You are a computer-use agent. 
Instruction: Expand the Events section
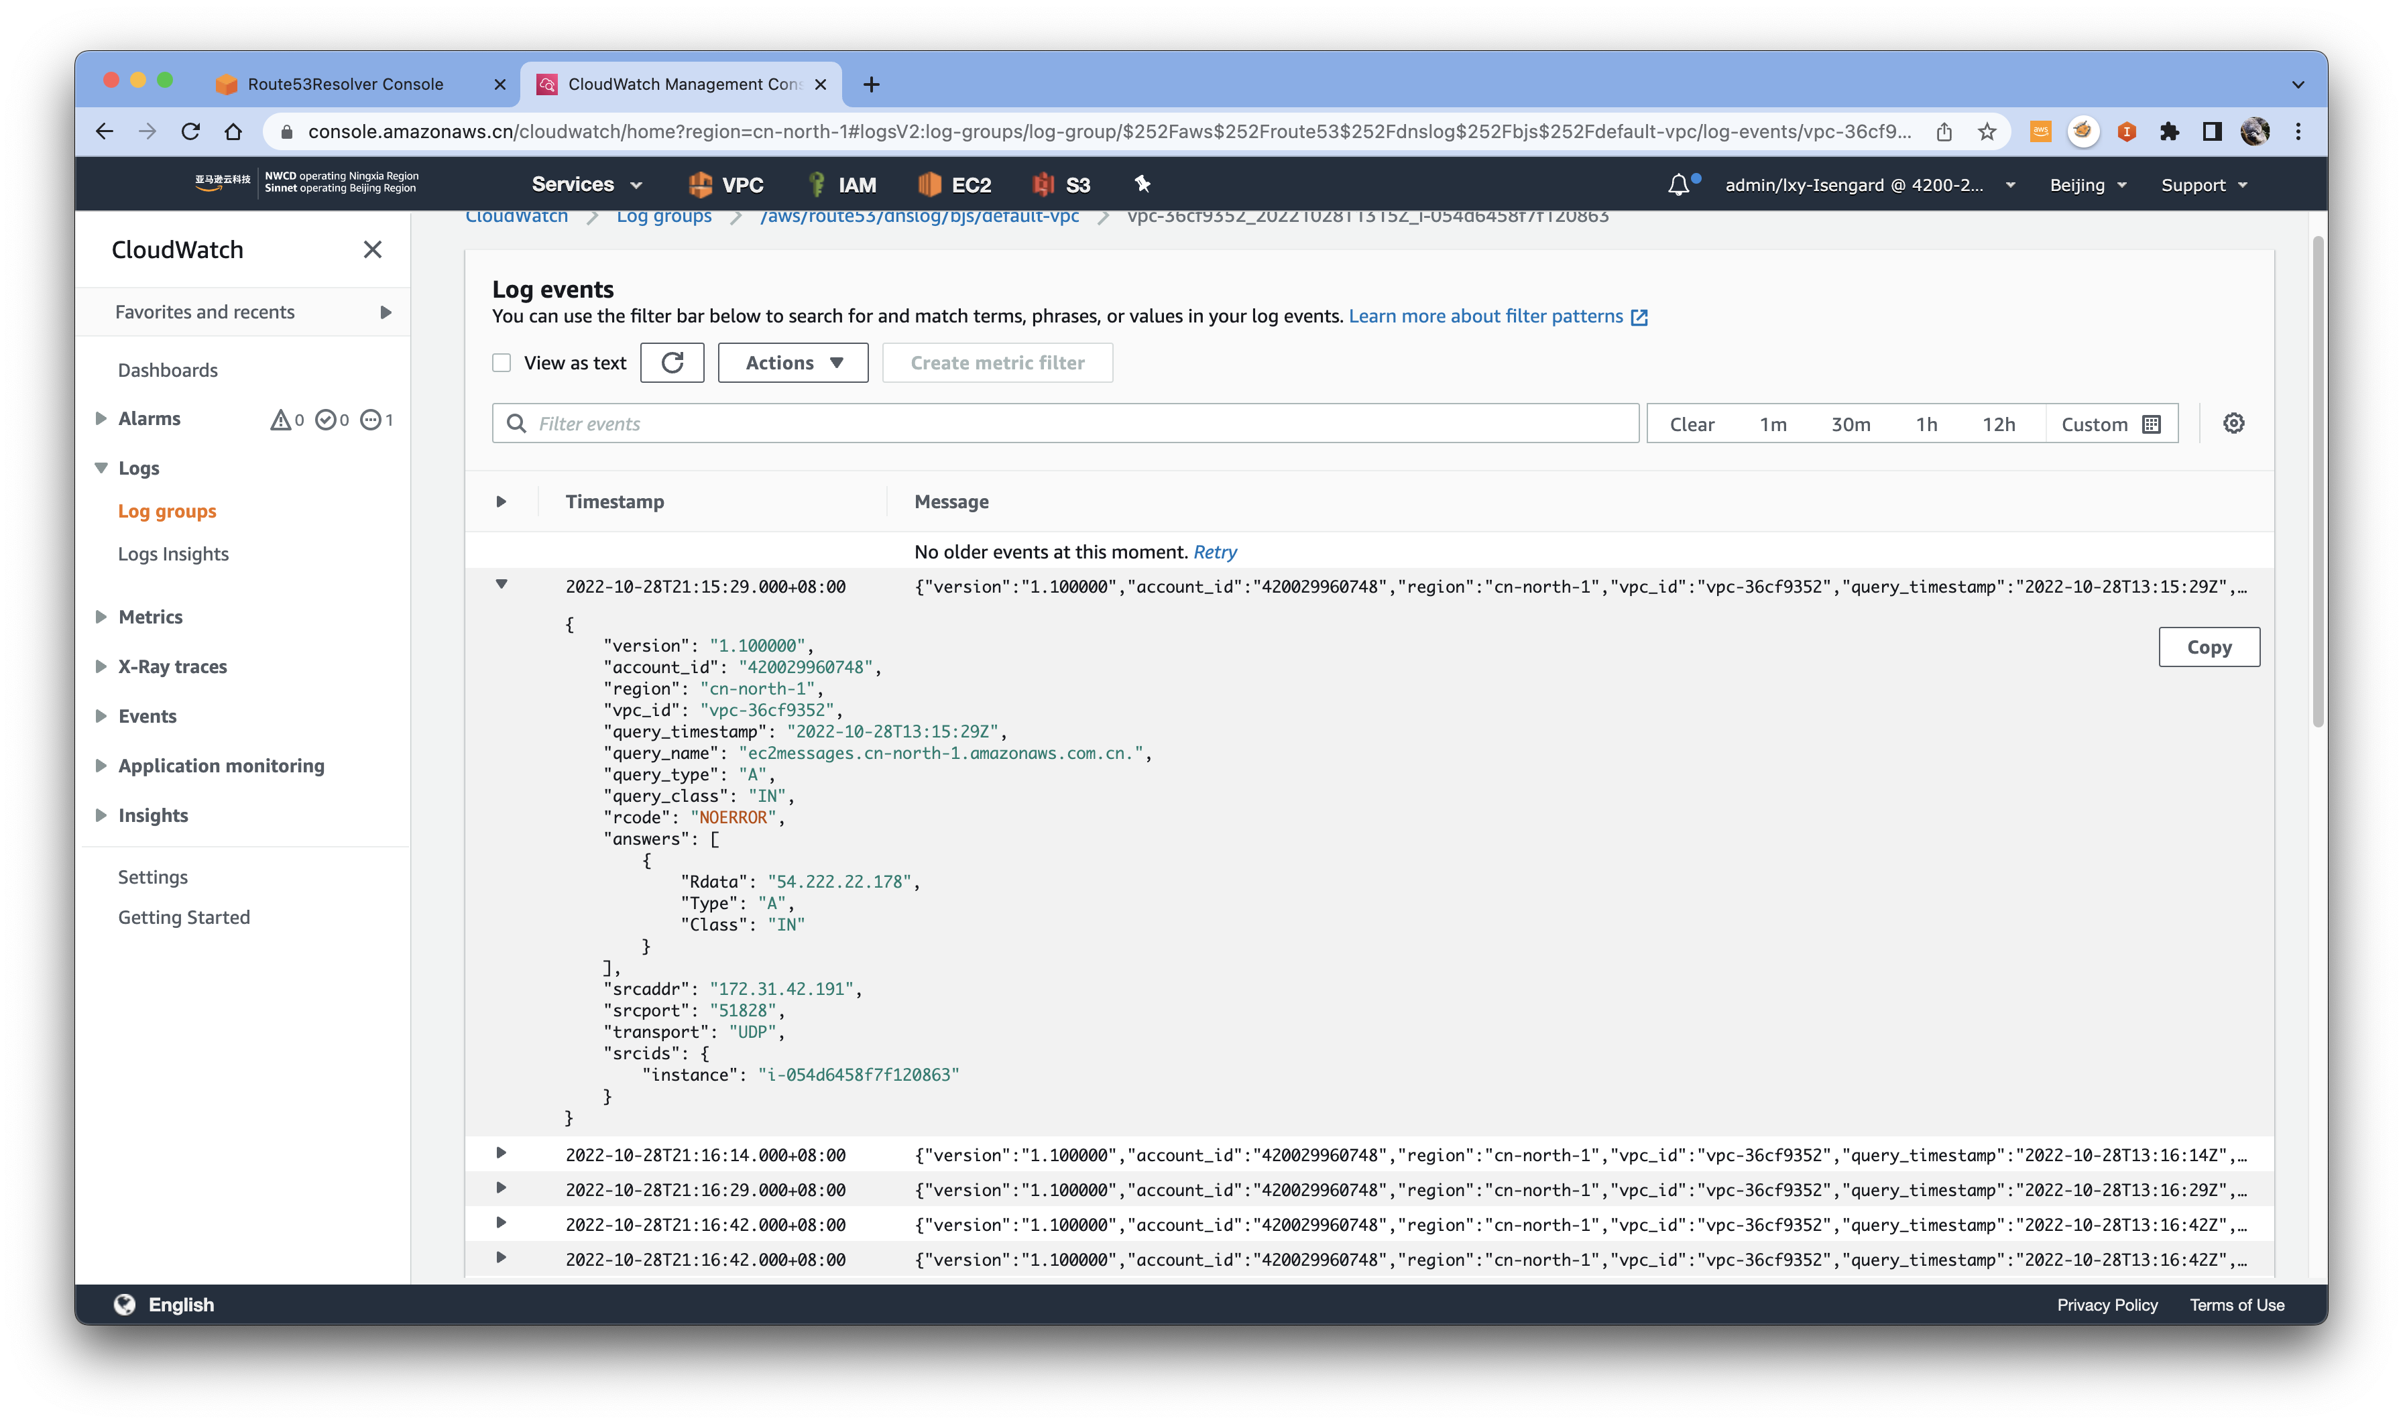coord(101,716)
